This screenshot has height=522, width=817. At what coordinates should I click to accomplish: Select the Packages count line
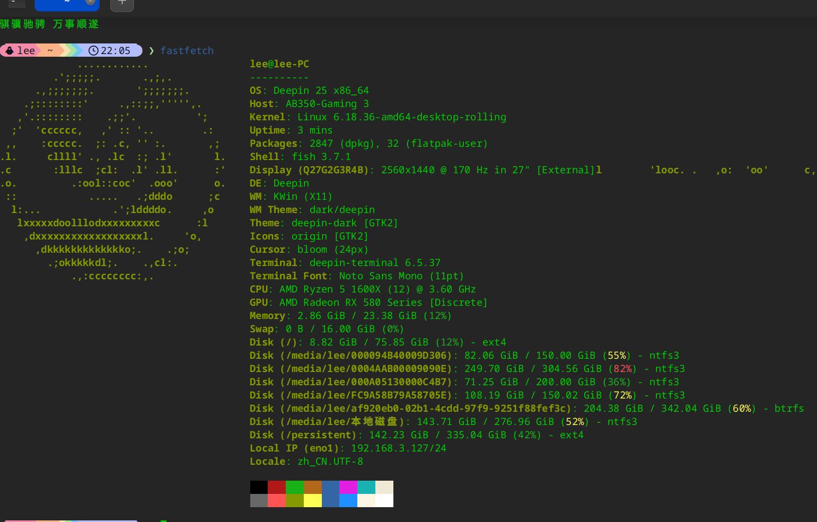(368, 144)
